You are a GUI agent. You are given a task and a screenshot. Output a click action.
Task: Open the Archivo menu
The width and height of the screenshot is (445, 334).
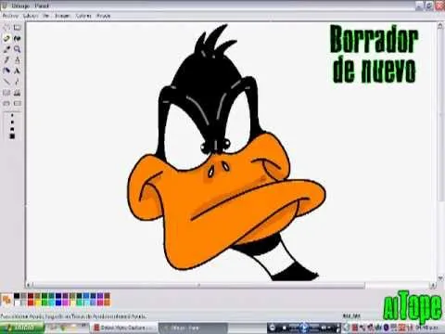pyautogui.click(x=11, y=16)
